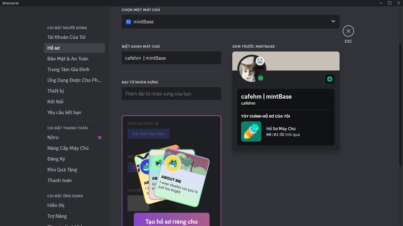The image size is (403, 226).
Task: Minimize the Discord window
Action: click(381, 3)
